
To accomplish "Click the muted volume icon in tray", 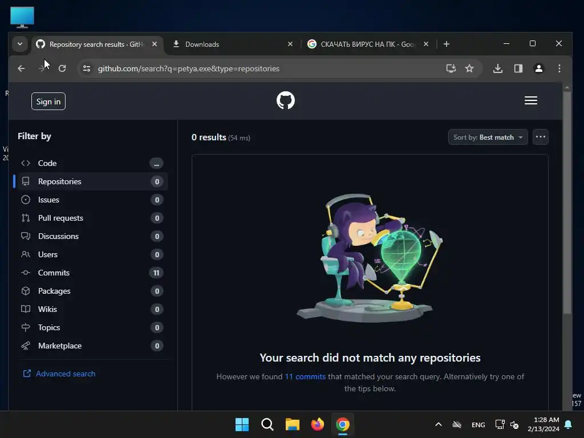I will pyautogui.click(x=514, y=424).
